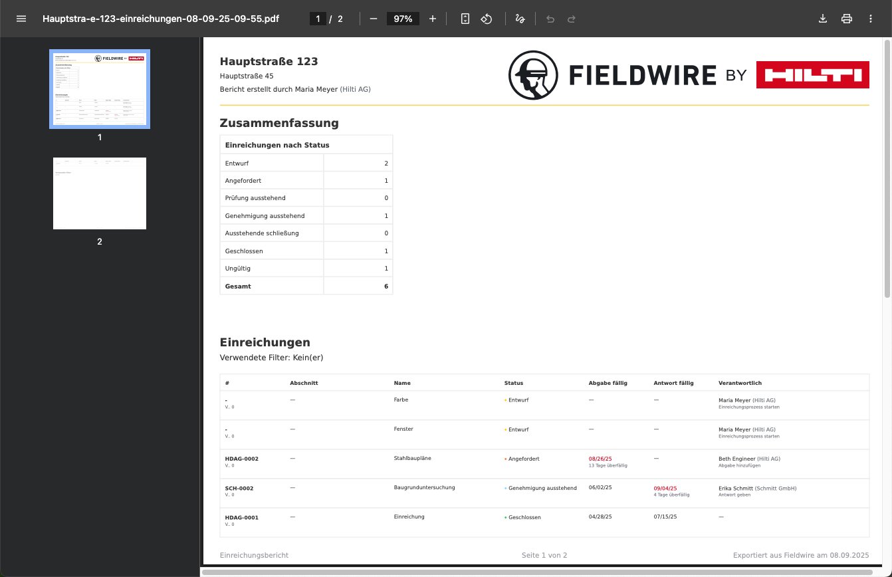Click the HDAG-0002 submission row number

242,459
